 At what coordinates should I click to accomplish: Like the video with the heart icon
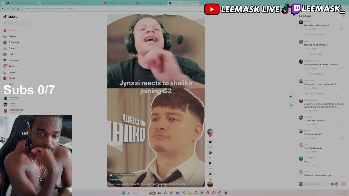point(210,142)
